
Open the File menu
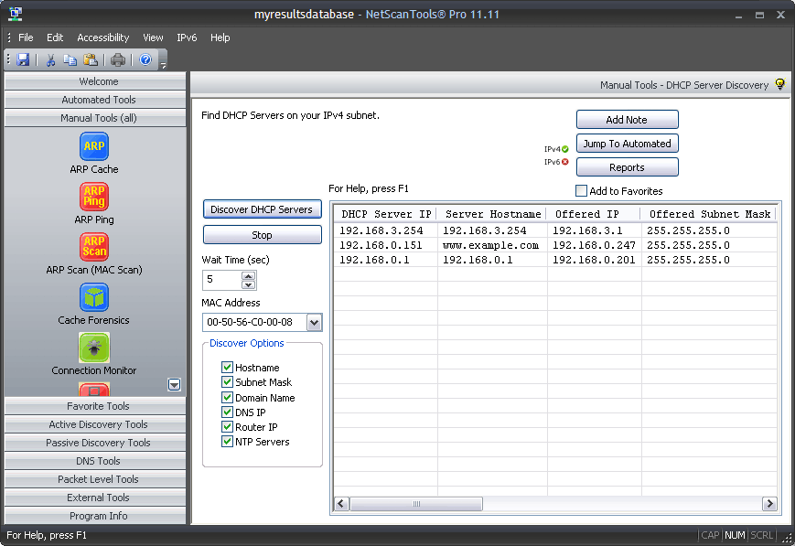click(x=26, y=37)
